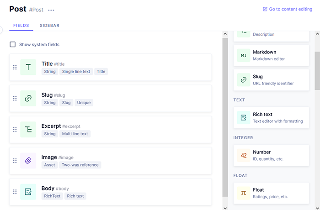
Task: Switch to the FIELDS tab
Action: [21, 26]
